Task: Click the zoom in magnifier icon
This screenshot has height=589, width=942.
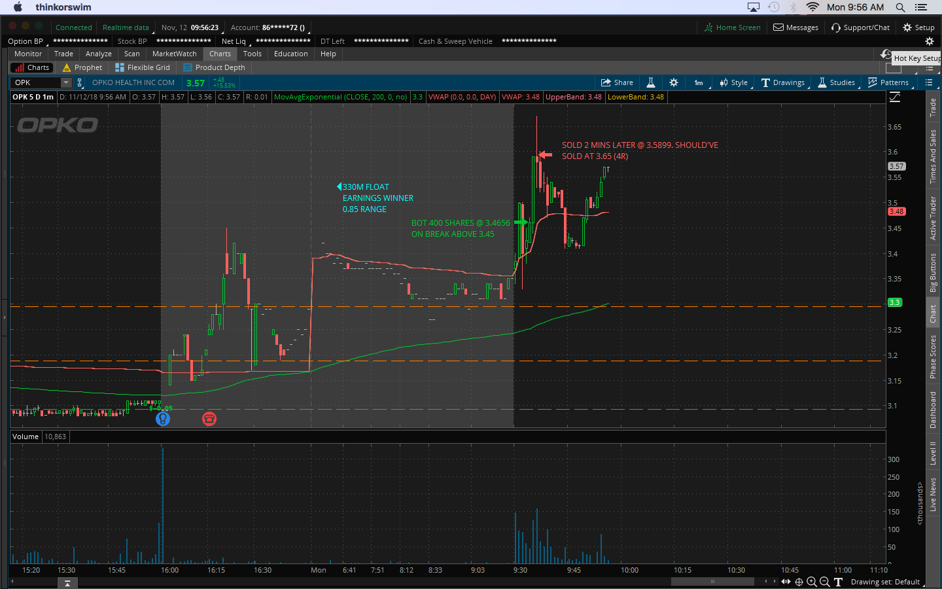Action: [x=812, y=582]
